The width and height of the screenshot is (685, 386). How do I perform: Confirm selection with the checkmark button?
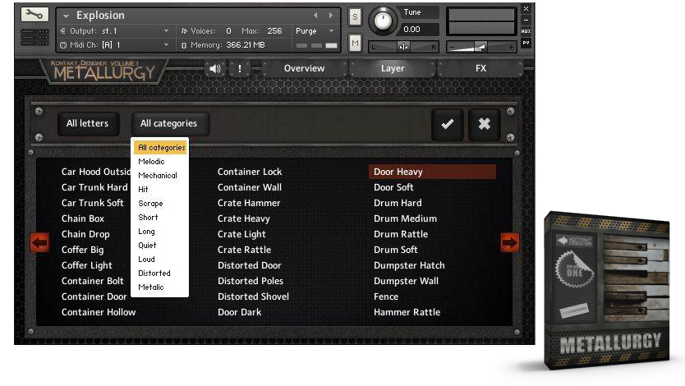[x=448, y=125]
